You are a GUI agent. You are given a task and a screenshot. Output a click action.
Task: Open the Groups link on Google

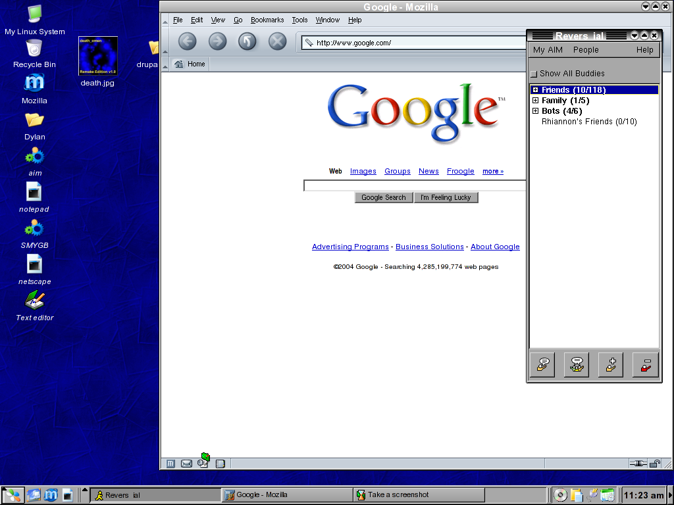click(397, 171)
